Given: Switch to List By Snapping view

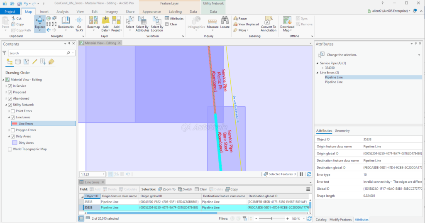Looking at the screenshot, I should click(43, 62).
